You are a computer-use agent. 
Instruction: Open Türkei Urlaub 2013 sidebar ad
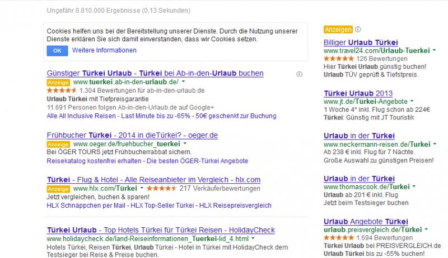point(358,93)
